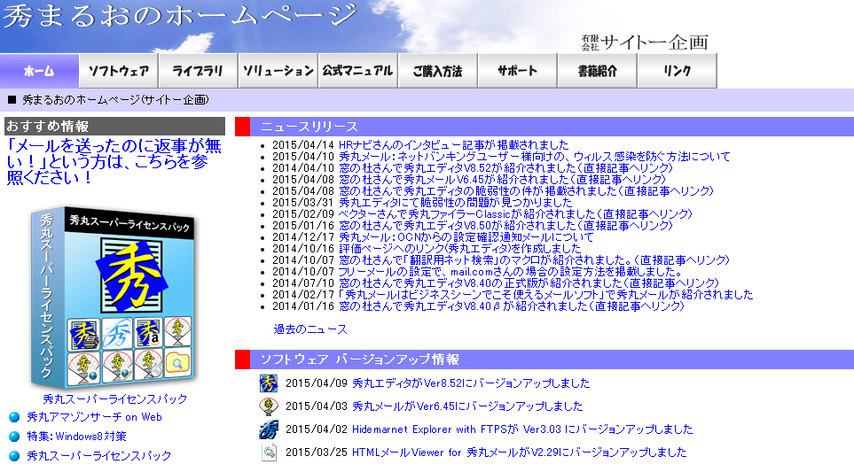Select the ご購入方法 tab
The width and height of the screenshot is (854, 464).
[437, 71]
